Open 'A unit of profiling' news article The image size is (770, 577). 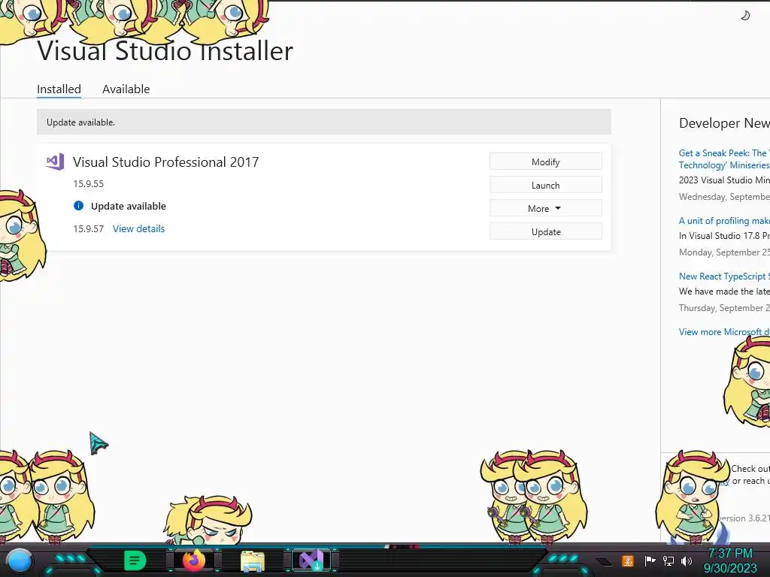coord(724,221)
